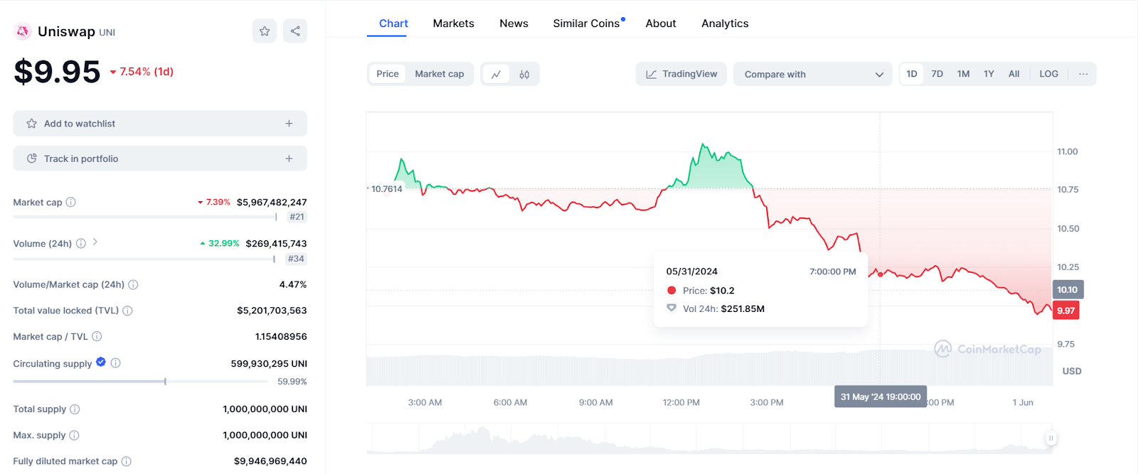Click the #34 volume rank badge
This screenshot has height=474, width=1138.
click(296, 259)
